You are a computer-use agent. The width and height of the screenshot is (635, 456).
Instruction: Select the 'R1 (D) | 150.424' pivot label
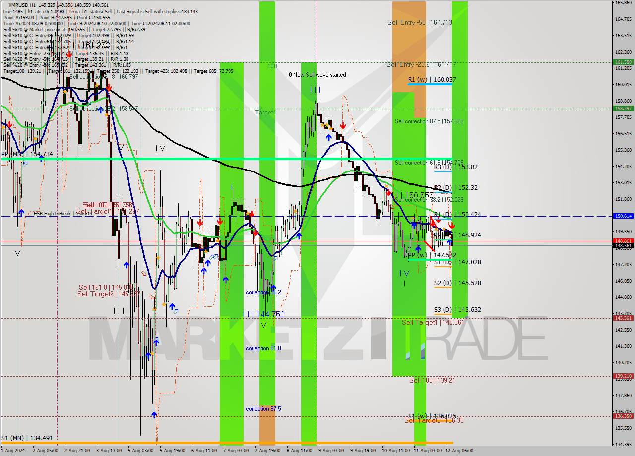click(457, 214)
